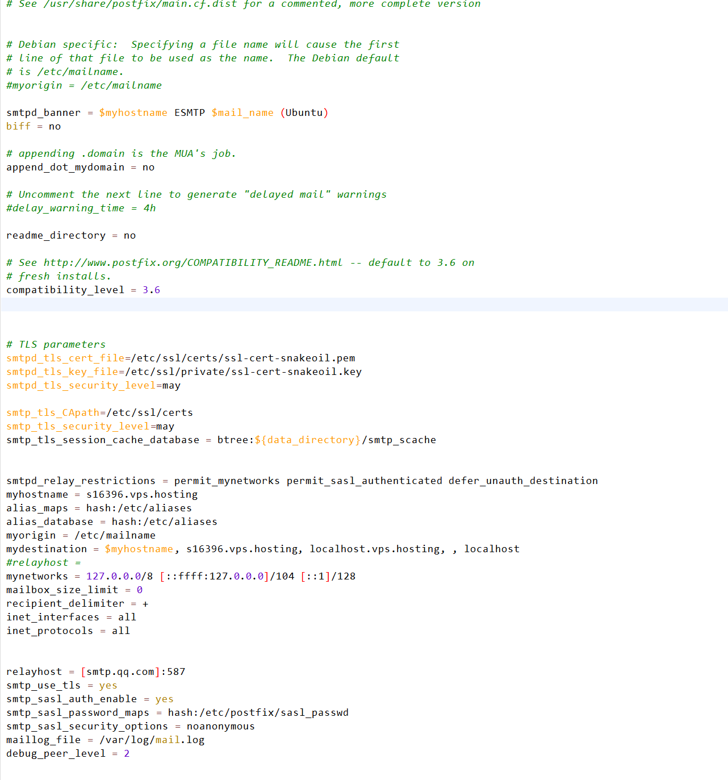Click the myhostname value s16396.vps.hosting
Image resolution: width=728 pixels, height=780 pixels.
coord(142,494)
